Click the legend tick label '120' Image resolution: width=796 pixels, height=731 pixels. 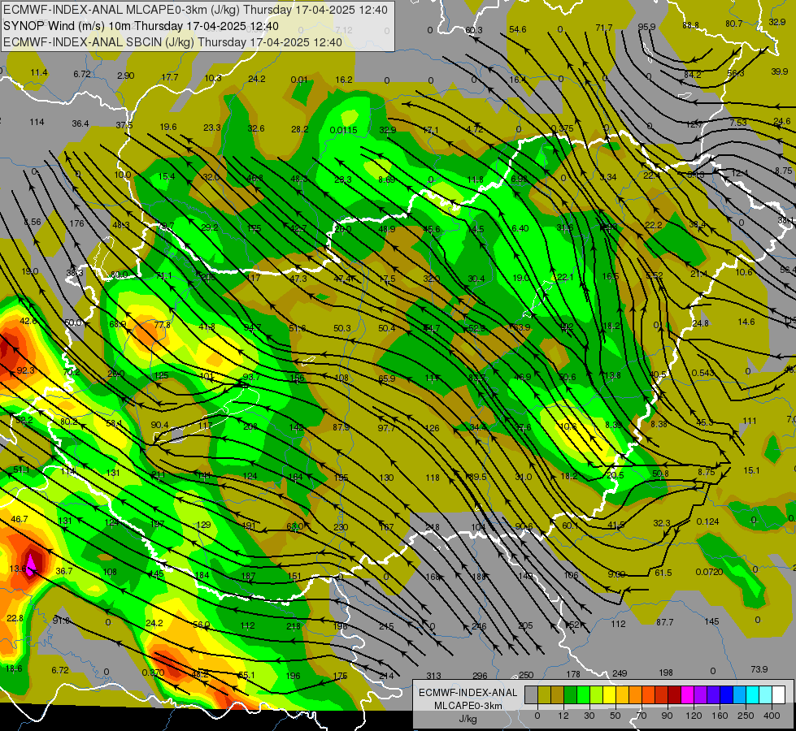coord(694,716)
